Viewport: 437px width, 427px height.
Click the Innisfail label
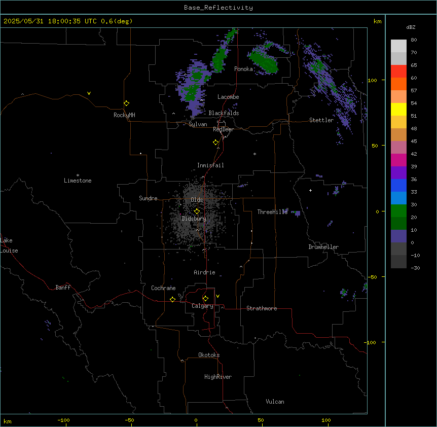pyautogui.click(x=210, y=165)
